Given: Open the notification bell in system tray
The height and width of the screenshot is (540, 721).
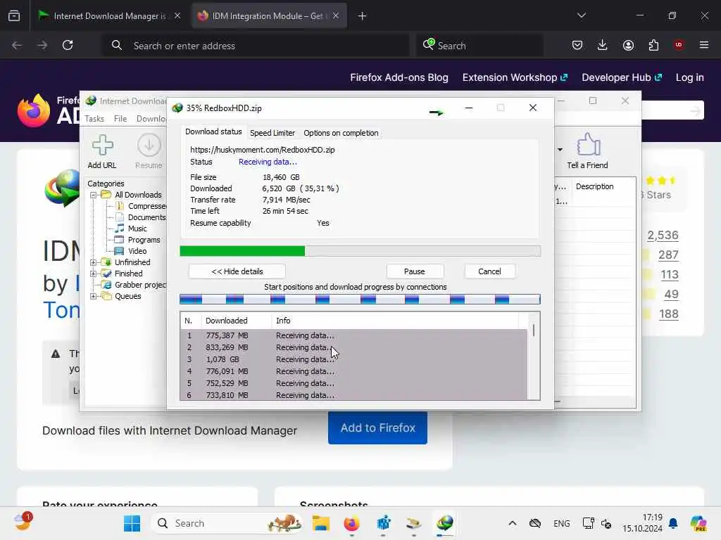Looking at the screenshot, I should click(673, 523).
